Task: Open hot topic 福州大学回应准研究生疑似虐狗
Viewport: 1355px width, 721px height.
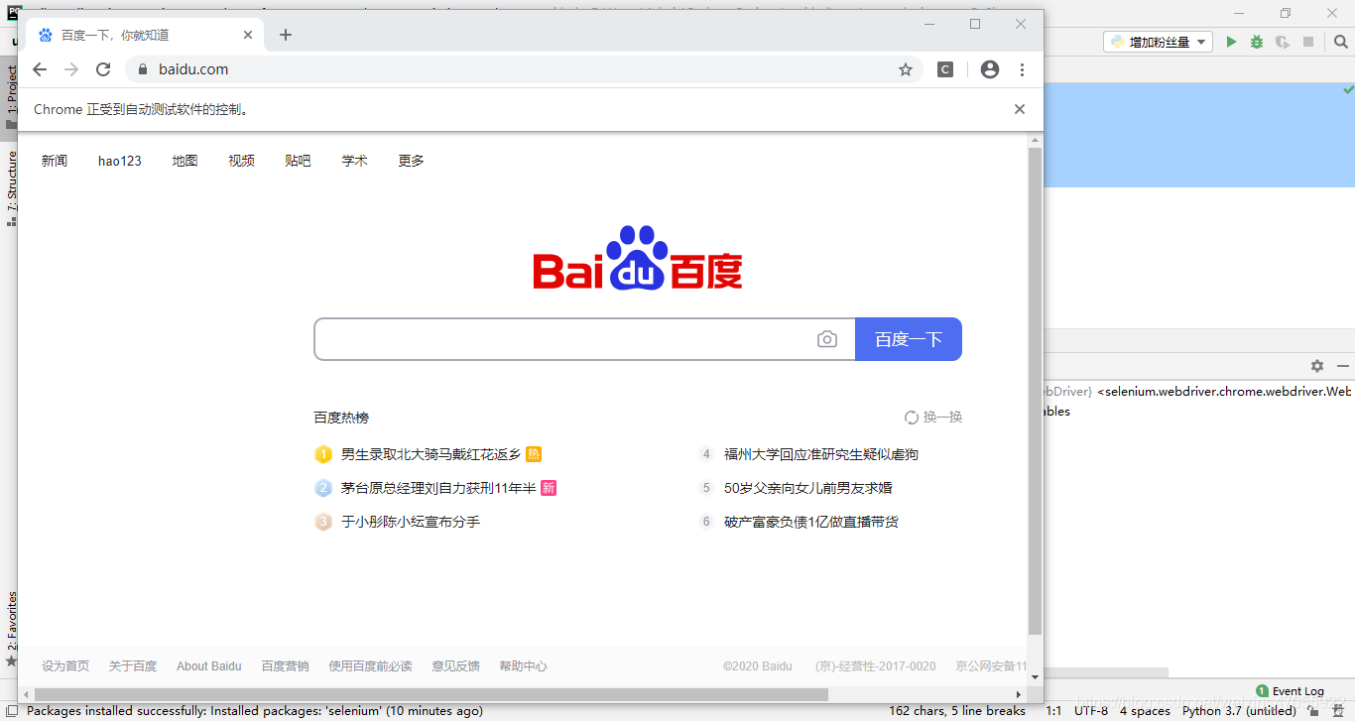Action: point(821,454)
